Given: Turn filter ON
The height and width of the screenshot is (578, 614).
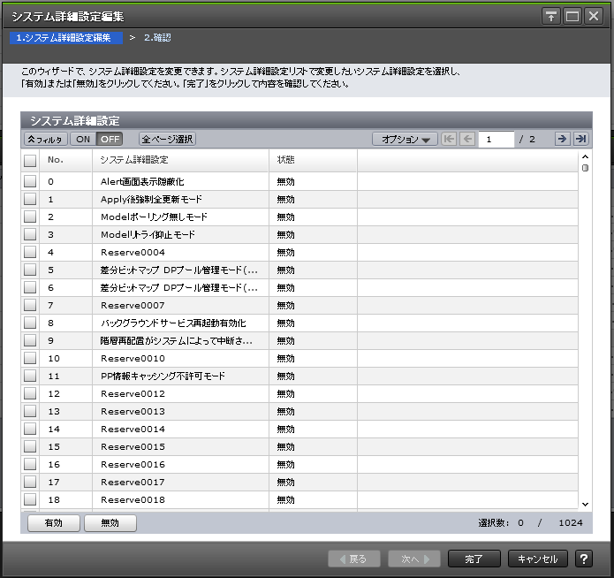Looking at the screenshot, I should pyautogui.click(x=83, y=139).
